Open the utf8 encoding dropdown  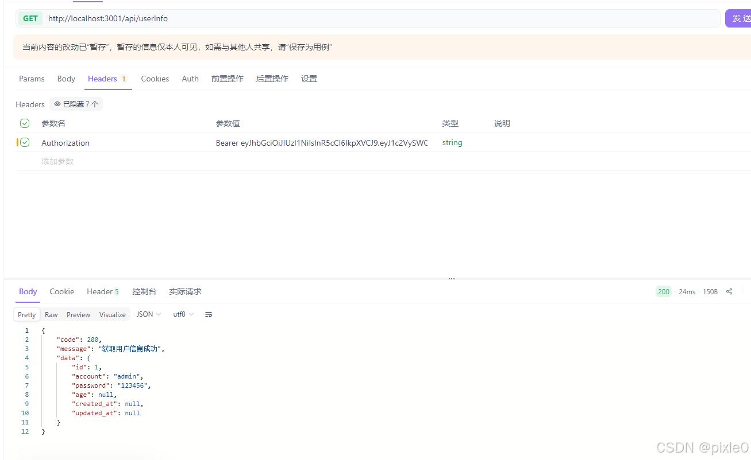tap(182, 314)
